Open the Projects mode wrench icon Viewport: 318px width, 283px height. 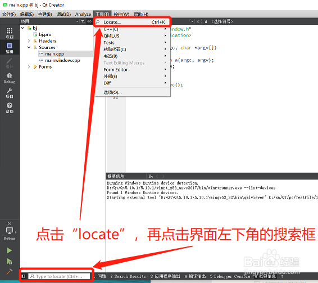pyautogui.click(x=10, y=93)
